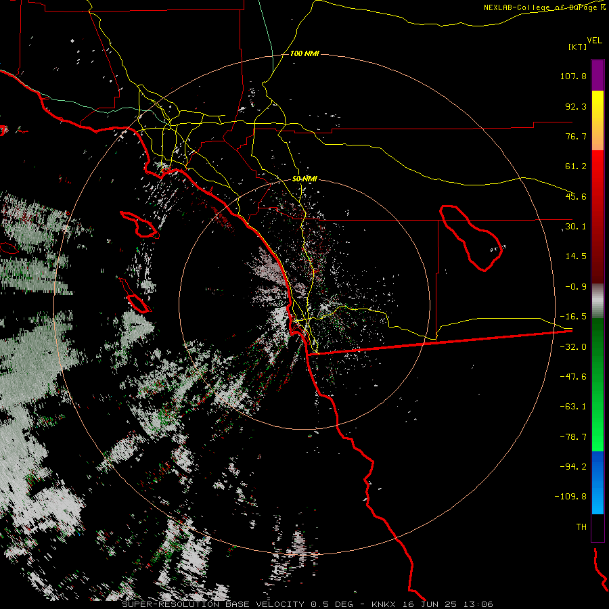Click the -47.6 velocity scale value
Screen dimensions: 609x609
573,377
